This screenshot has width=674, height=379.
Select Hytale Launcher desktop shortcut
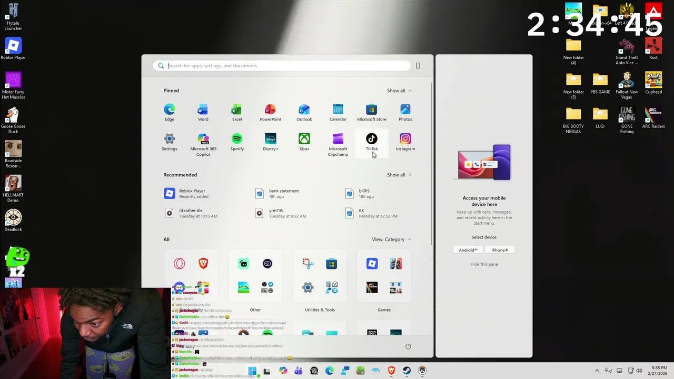click(x=13, y=16)
